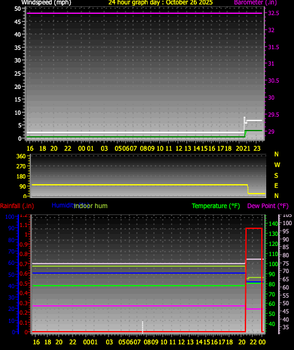The image size is (294, 350).
Task: Click the W compass label
Action: click(277, 165)
